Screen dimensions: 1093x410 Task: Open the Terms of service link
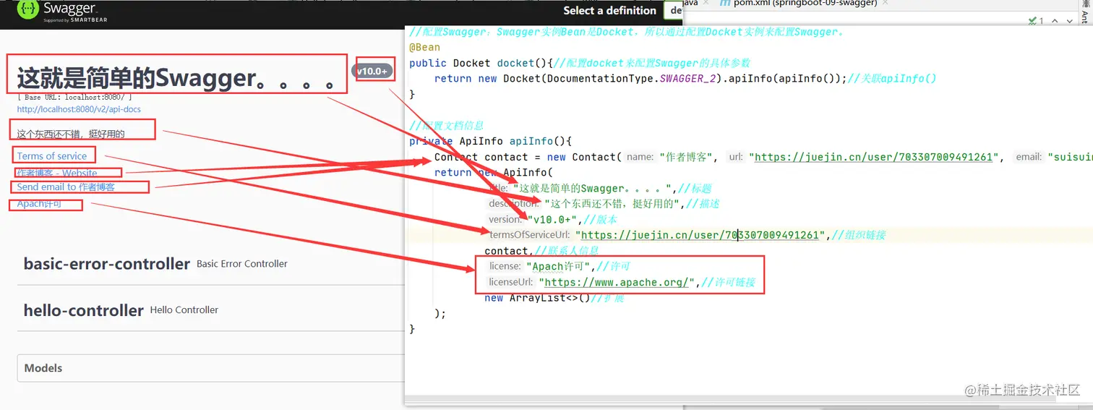pyautogui.click(x=52, y=156)
